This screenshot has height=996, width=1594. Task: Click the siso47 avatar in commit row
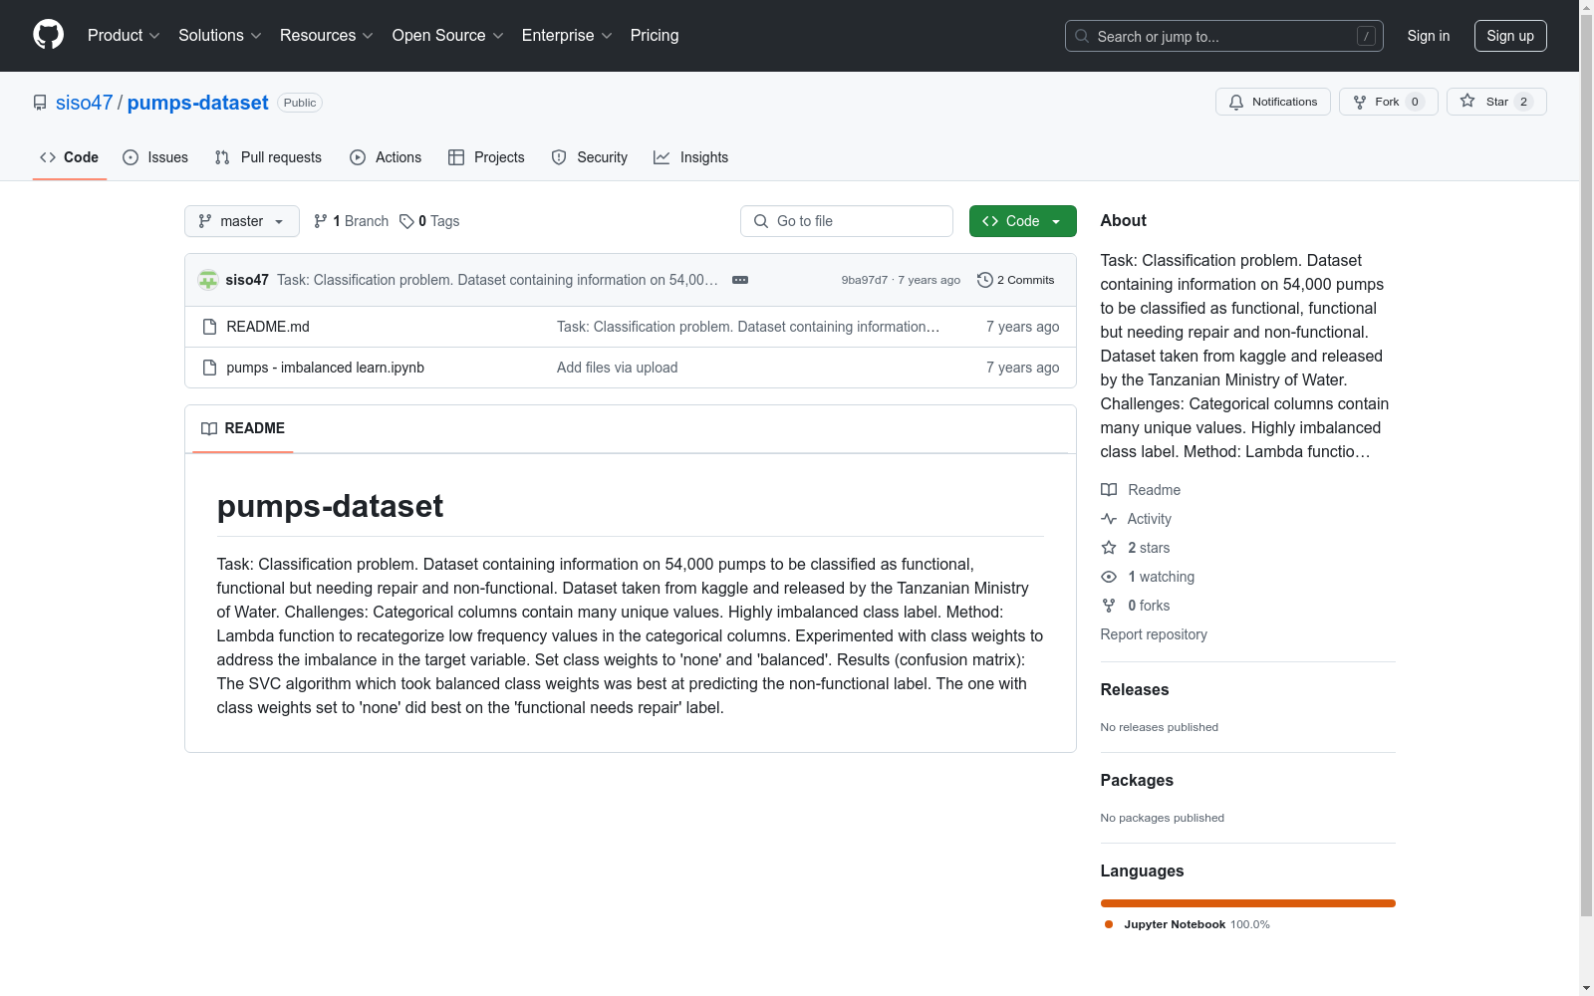(208, 280)
